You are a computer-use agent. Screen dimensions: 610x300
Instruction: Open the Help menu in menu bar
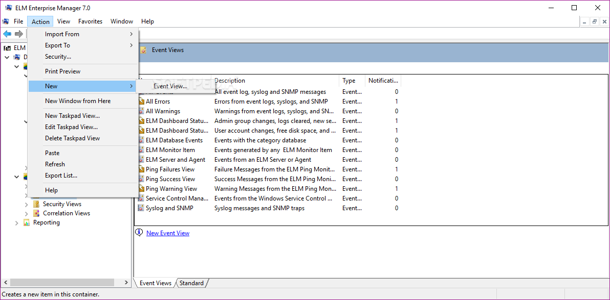(x=147, y=21)
